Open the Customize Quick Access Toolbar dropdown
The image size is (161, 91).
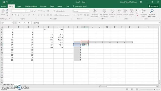pyautogui.click(x=16, y=2)
